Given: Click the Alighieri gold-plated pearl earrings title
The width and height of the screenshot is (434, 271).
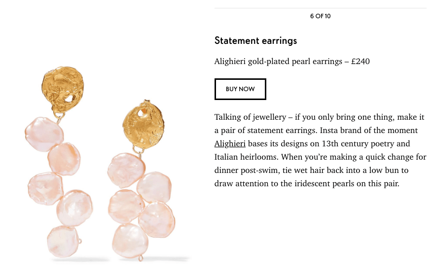Looking at the screenshot, I should pyautogui.click(x=278, y=62).
